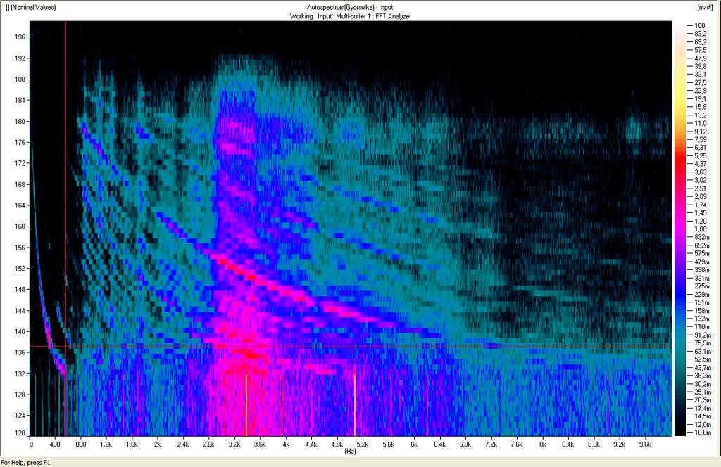Click frequency axis label 2,8k

click(208, 444)
